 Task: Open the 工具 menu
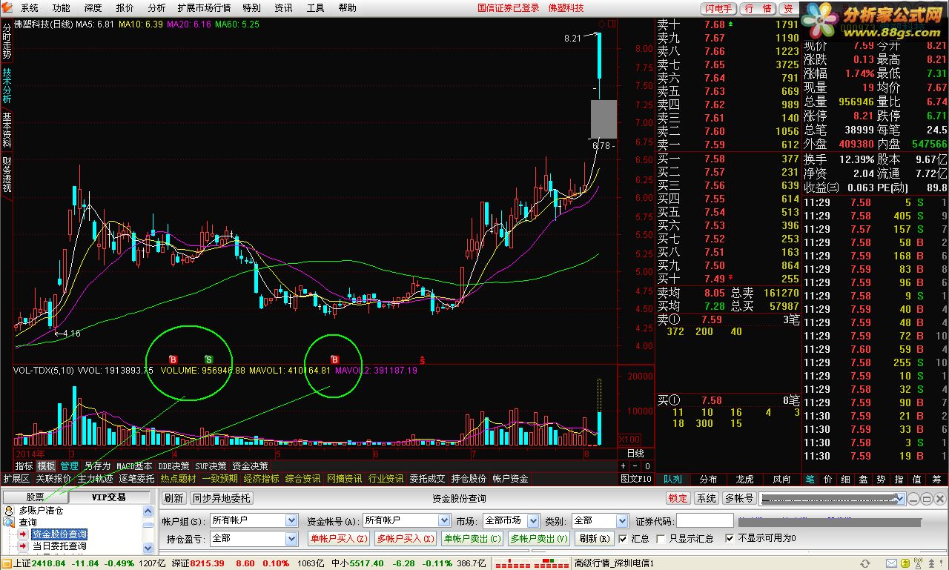(x=315, y=8)
